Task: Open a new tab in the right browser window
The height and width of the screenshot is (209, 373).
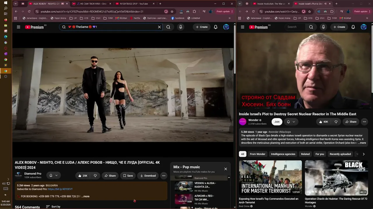Action: pyautogui.click(x=336, y=4)
